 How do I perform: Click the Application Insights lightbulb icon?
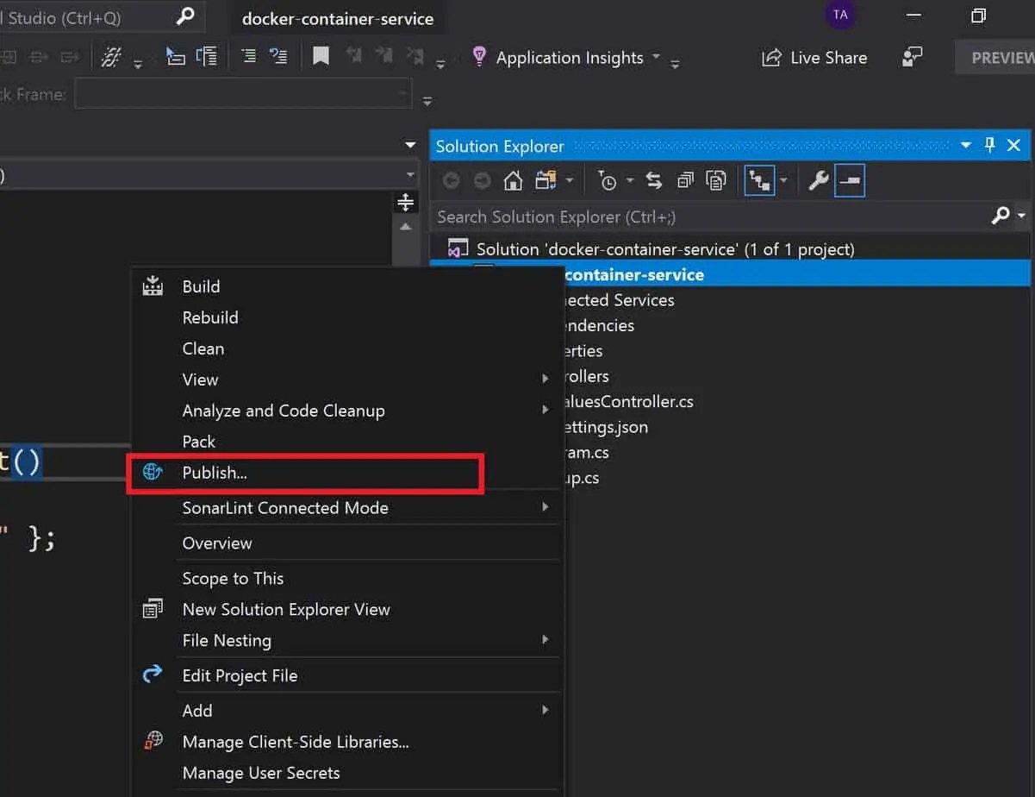tap(479, 57)
